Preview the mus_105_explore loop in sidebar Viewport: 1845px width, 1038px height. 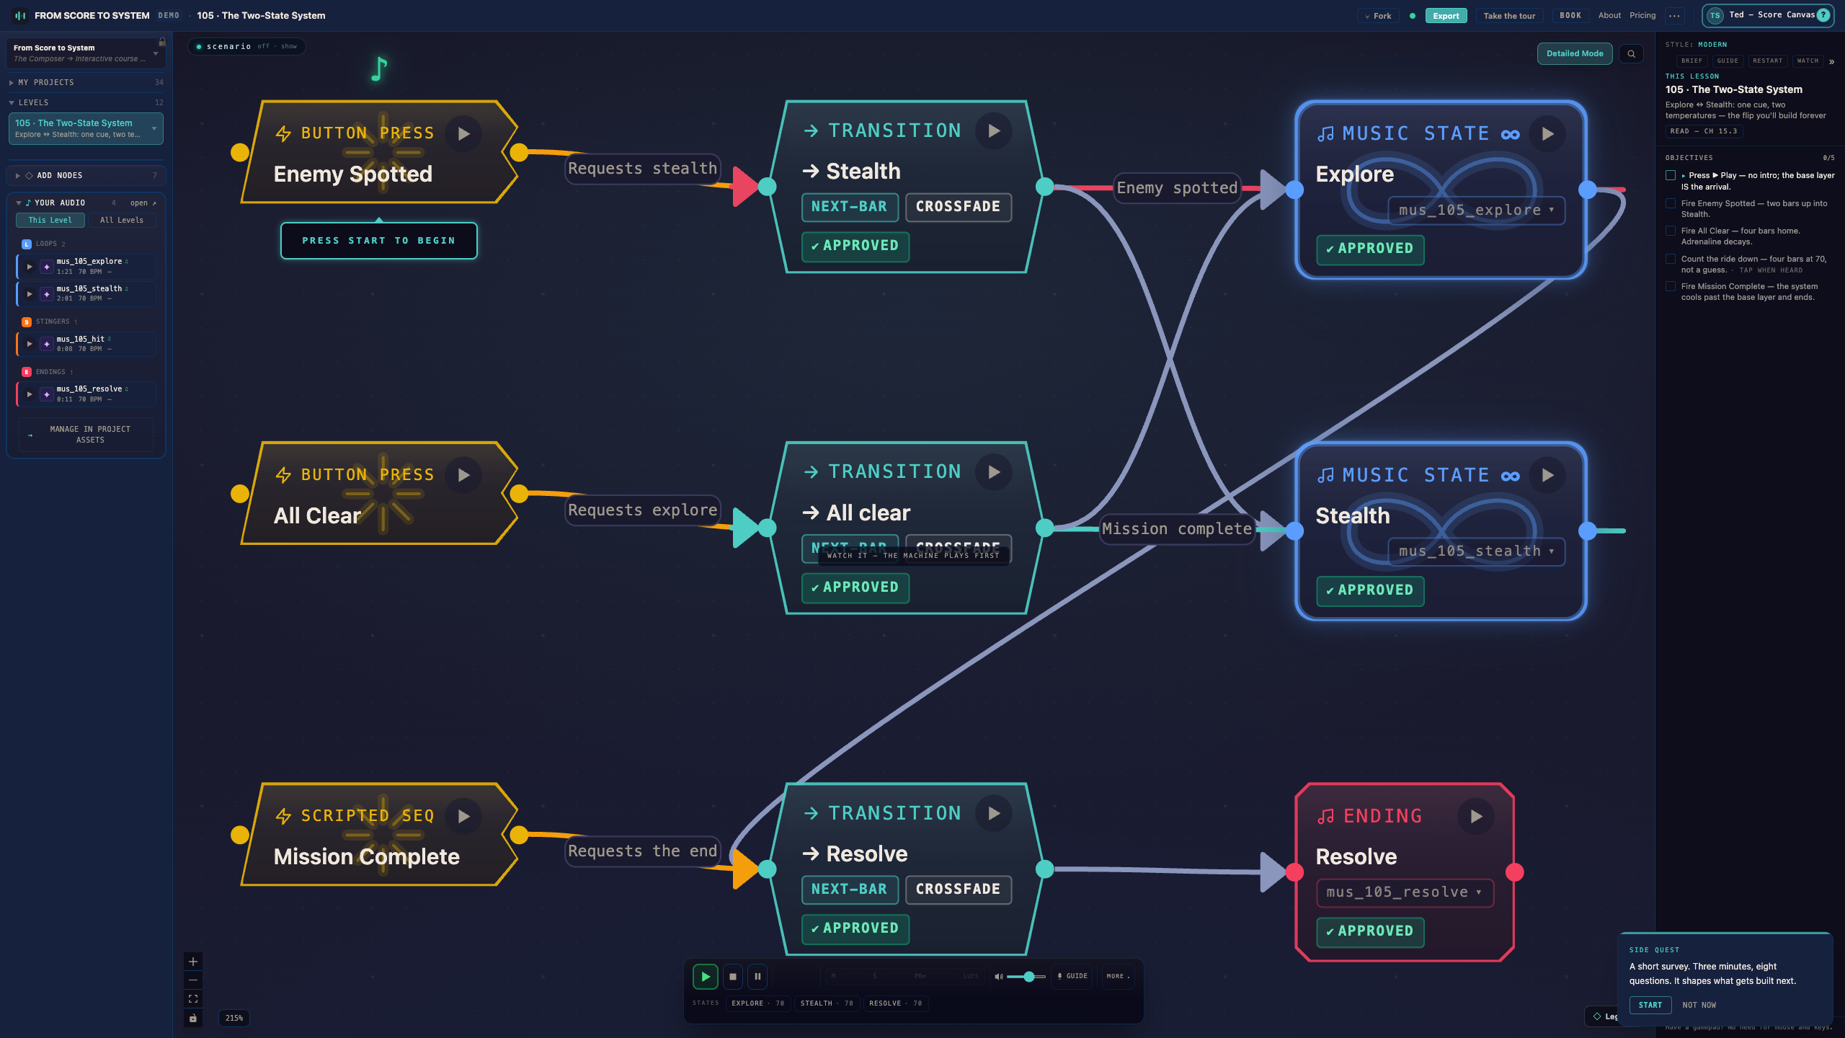click(x=30, y=267)
